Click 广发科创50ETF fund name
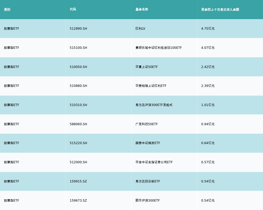Viewport: 263px width, 210px height. (146, 124)
